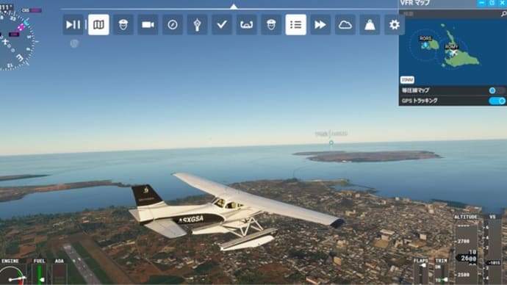Click the 20NM map scale button
Viewport: 507px width, 285px height.
[407, 80]
